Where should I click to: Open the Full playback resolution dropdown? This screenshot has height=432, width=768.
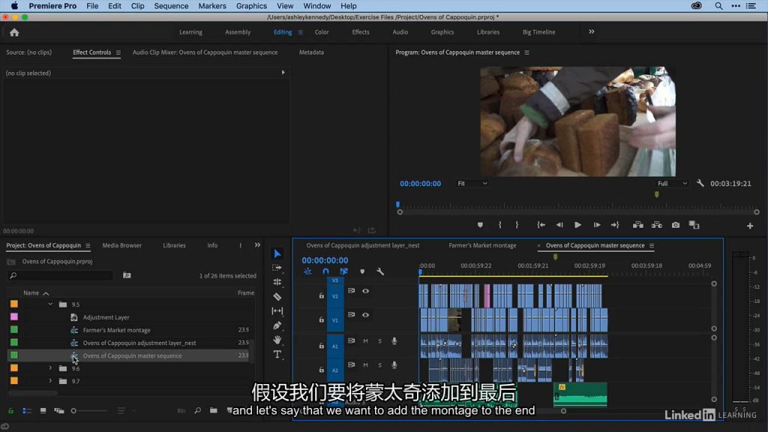click(672, 183)
